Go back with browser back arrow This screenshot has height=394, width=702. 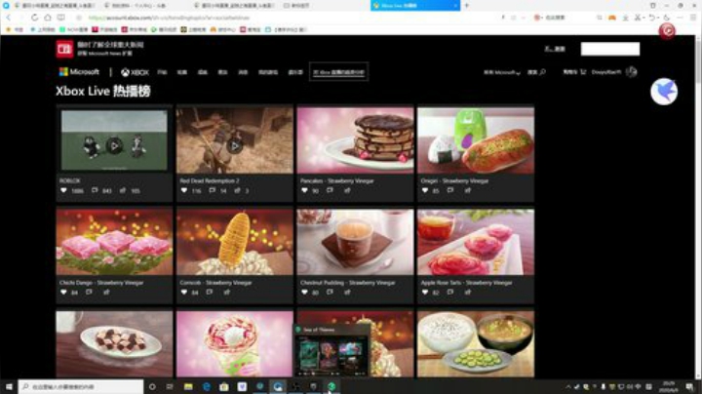9,18
